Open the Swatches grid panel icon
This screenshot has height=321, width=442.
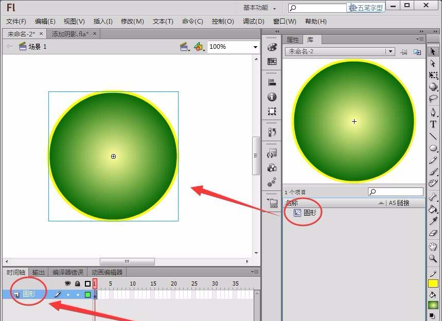(272, 61)
